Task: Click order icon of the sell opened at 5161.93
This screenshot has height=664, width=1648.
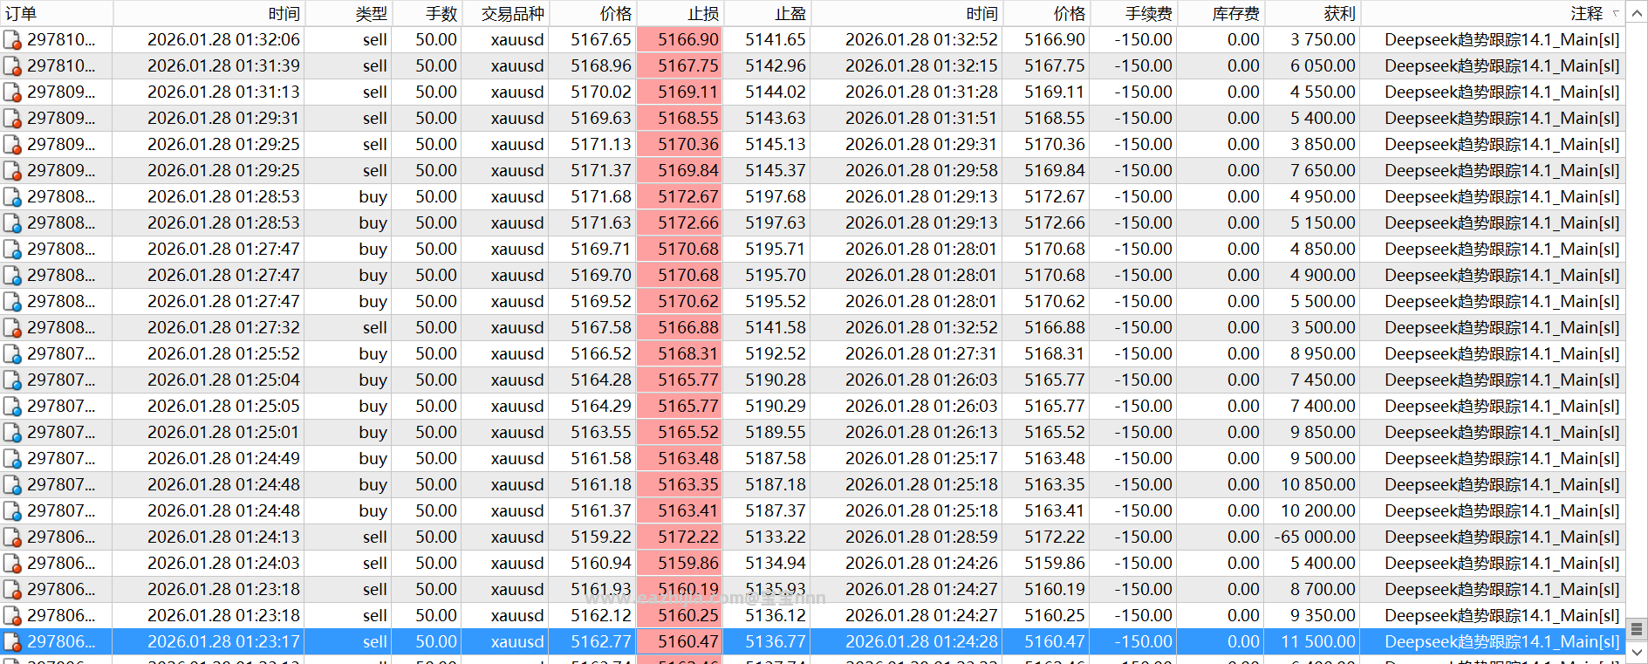Action: click(x=12, y=590)
